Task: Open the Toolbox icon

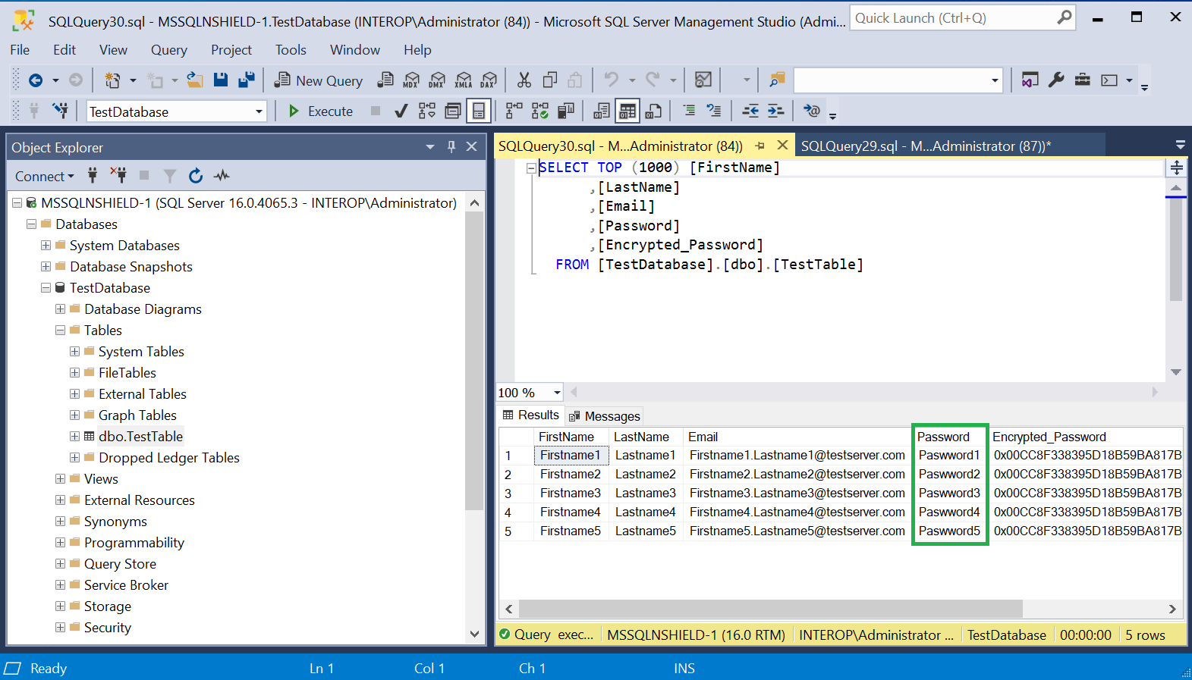Action: pos(1083,80)
